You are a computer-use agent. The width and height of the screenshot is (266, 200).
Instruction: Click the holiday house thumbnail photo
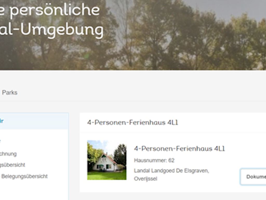(x=107, y=160)
